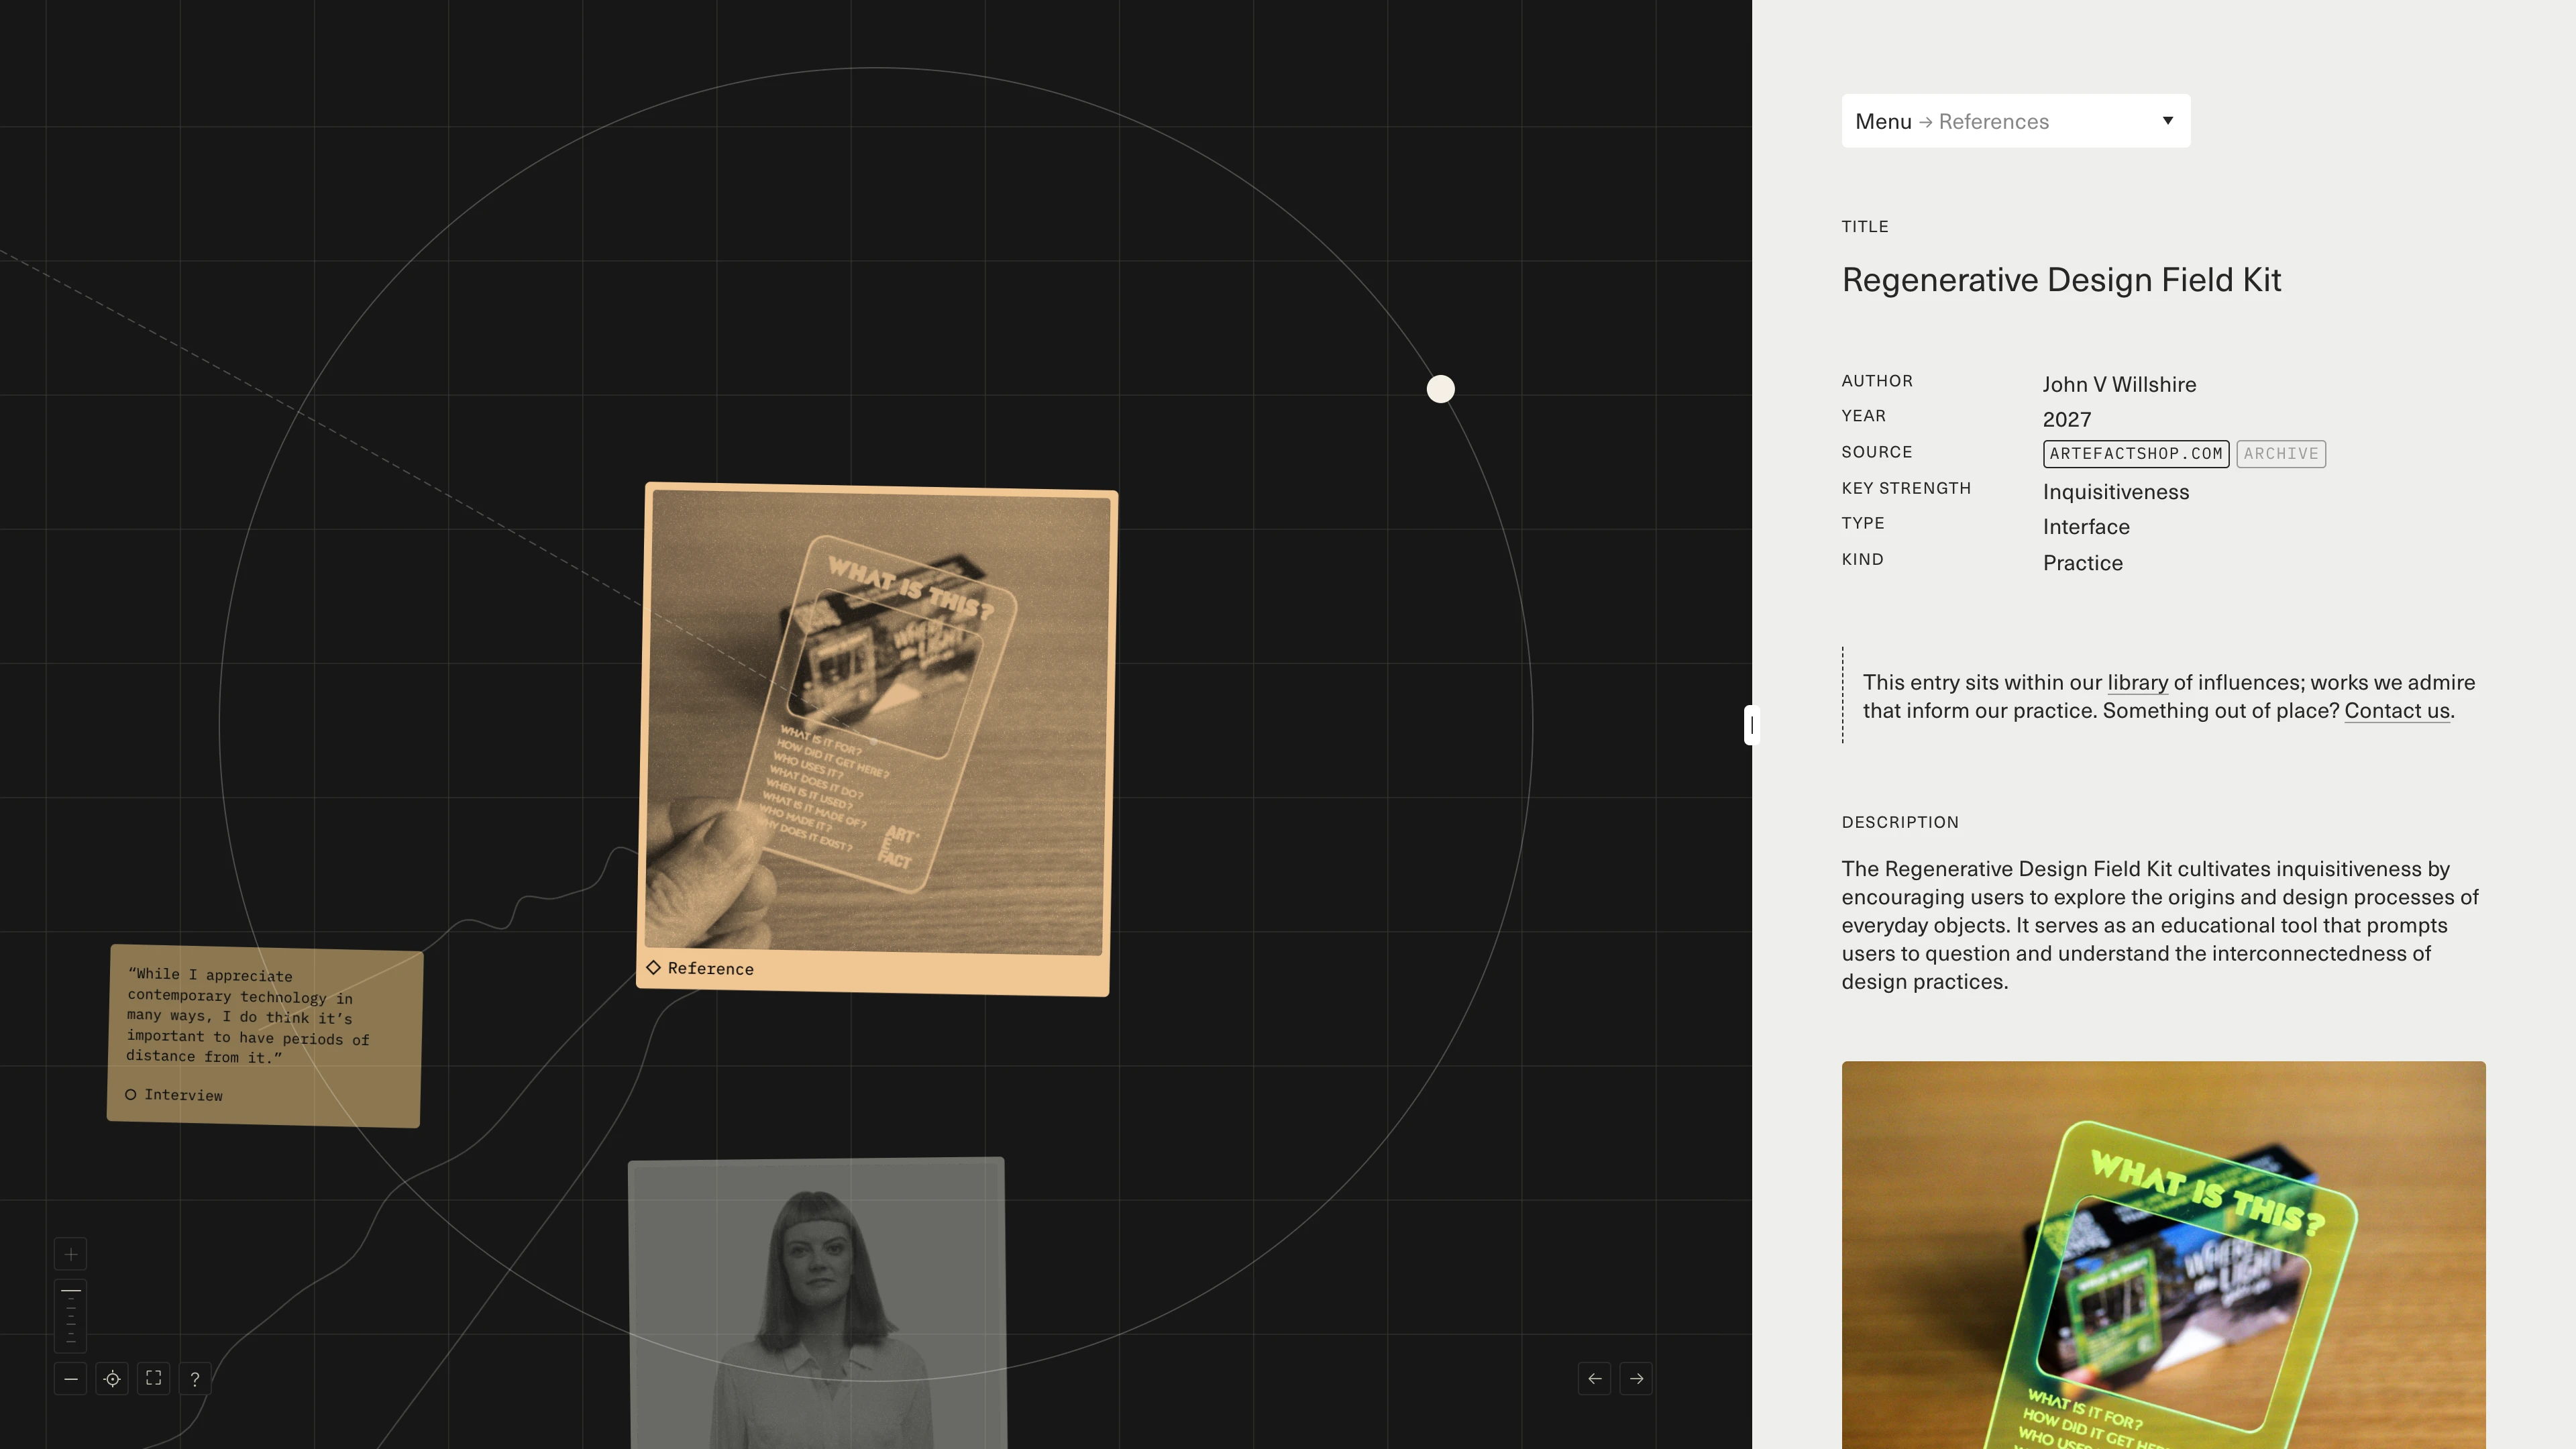2576x1449 pixels.
Task: Open the ARCHIVE source tag
Action: coord(2280,454)
